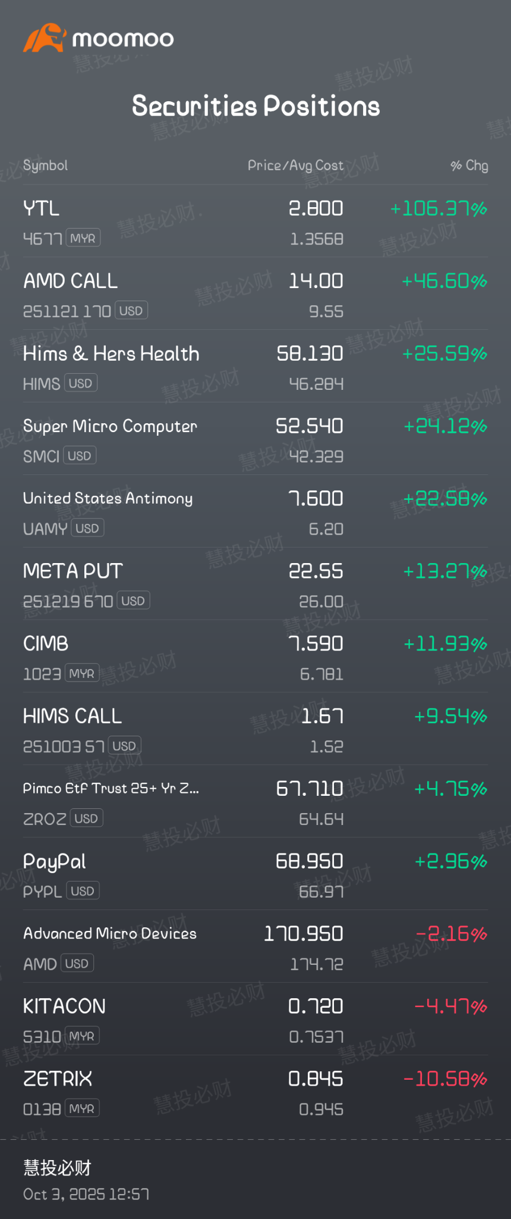This screenshot has width=511, height=1219.
Task: Click the moomoo brand name text
Action: pos(123,39)
